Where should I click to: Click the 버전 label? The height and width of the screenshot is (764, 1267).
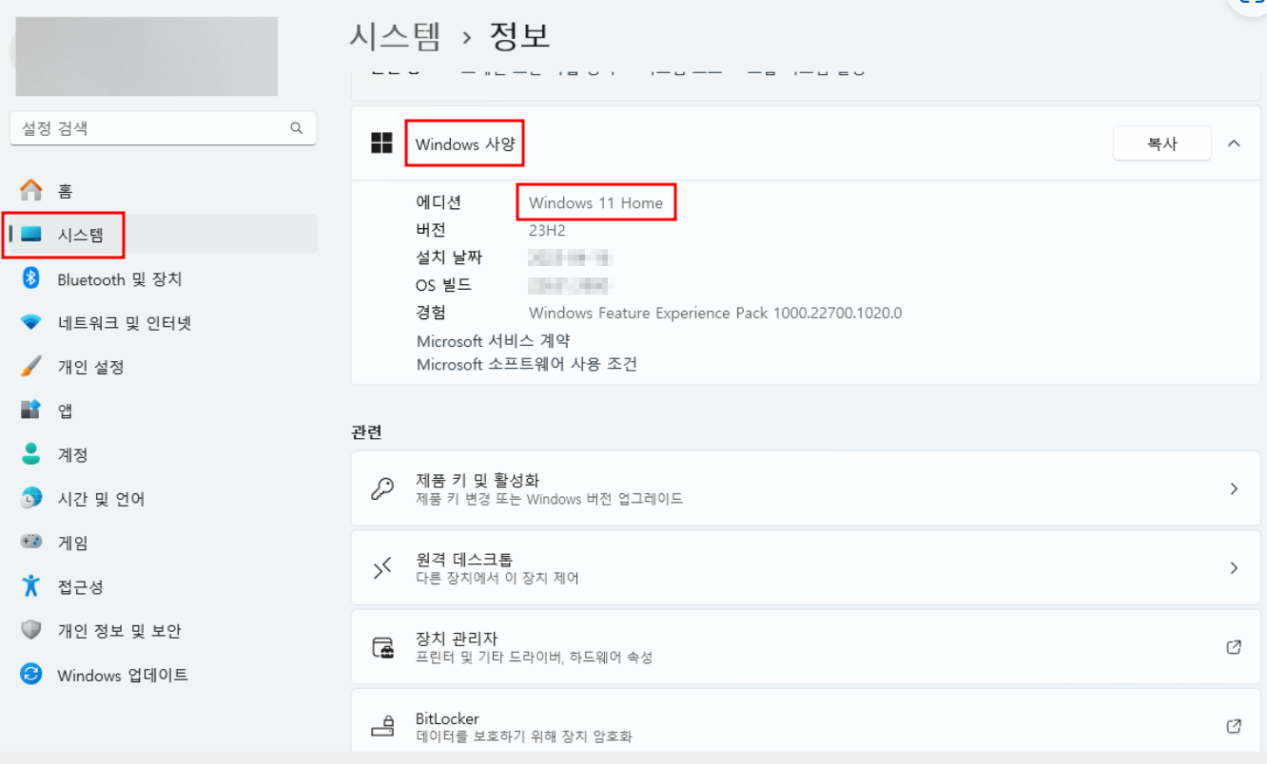point(431,230)
